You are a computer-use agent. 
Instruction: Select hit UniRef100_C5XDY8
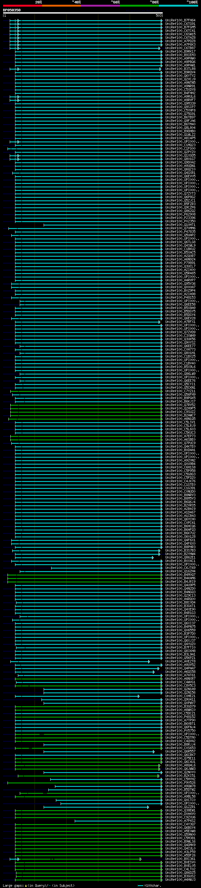(180, 90)
